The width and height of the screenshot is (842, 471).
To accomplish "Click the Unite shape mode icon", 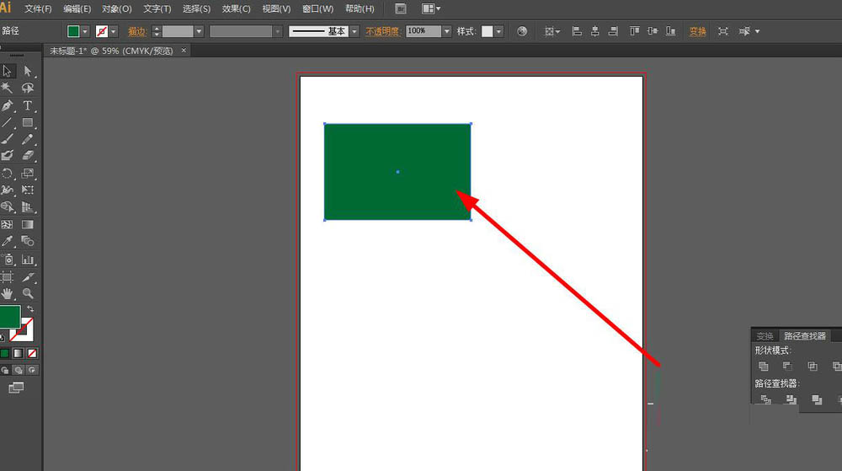I will [763, 367].
